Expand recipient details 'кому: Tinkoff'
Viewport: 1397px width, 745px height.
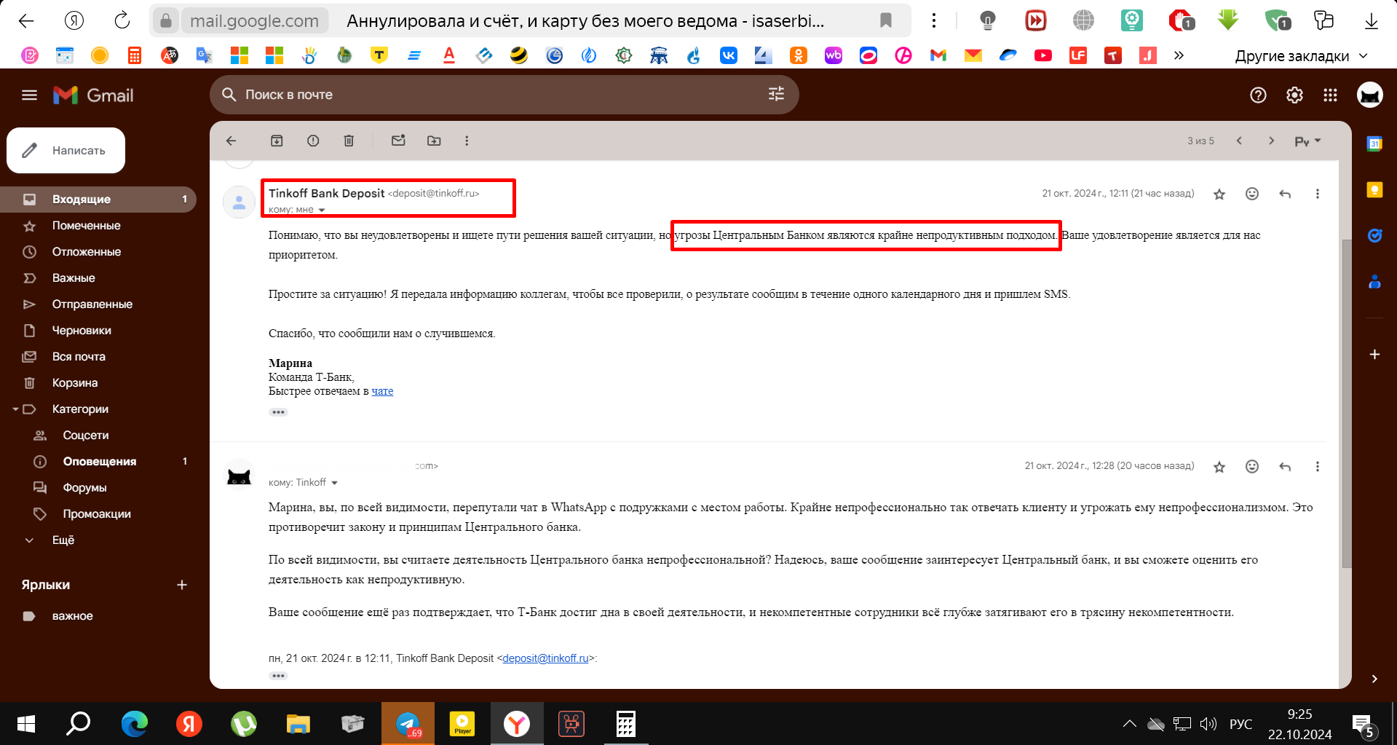coord(335,483)
